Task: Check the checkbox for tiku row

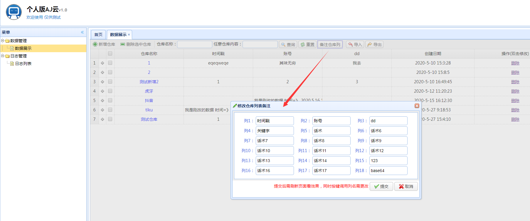Action: tap(110, 110)
